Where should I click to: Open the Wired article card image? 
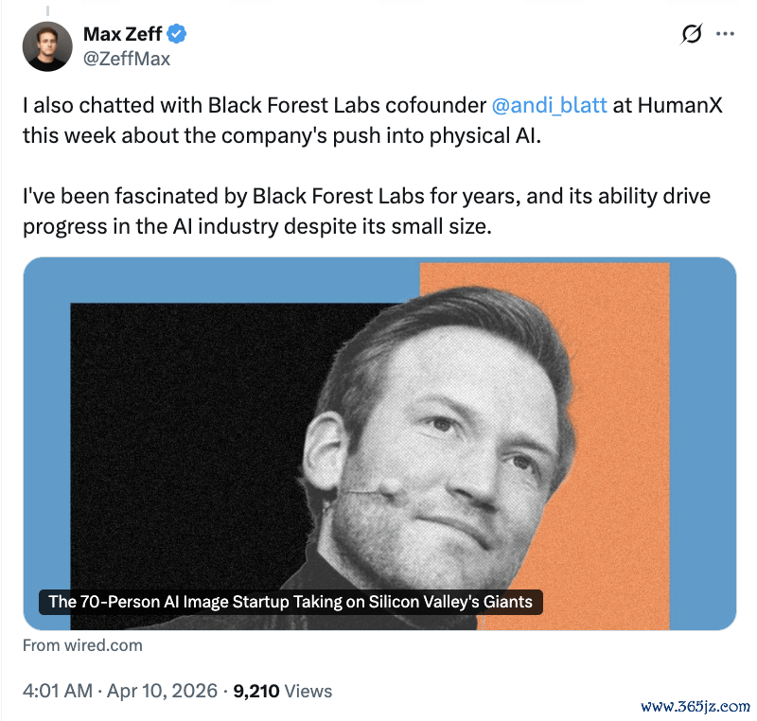tap(379, 444)
